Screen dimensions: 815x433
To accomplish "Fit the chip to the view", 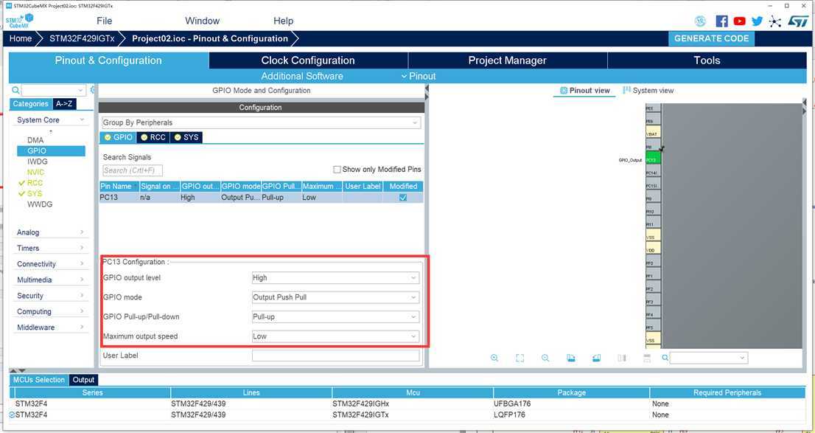I will (520, 358).
